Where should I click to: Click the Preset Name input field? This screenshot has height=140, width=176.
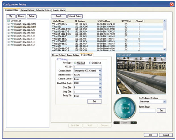[x=147, y=111]
